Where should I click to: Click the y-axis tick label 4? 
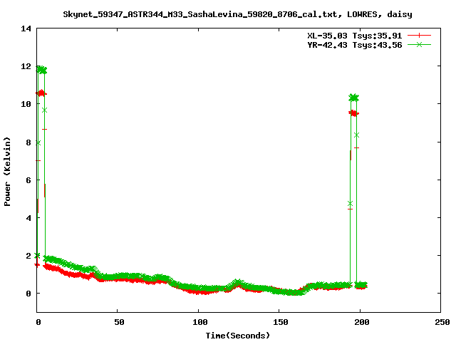coord(28,218)
